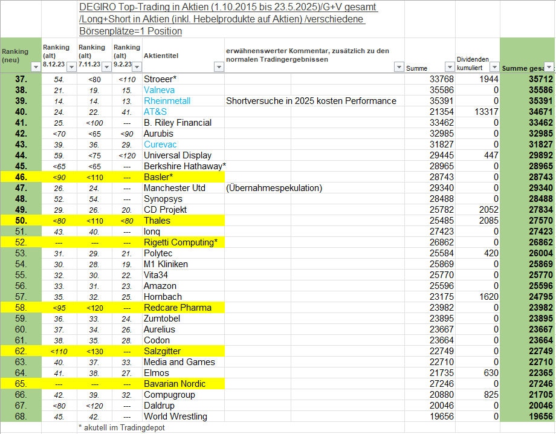Select the AT&S cell
Viewport: 556px width, 434px height.
pos(183,112)
